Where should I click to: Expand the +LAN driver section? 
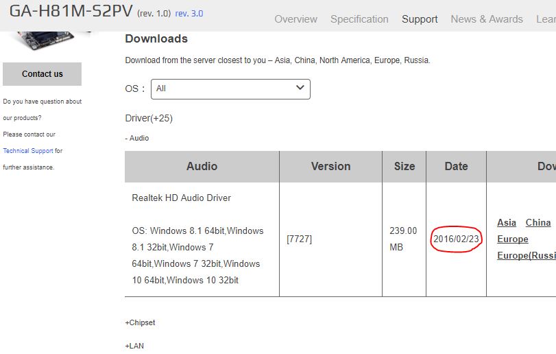(134, 346)
